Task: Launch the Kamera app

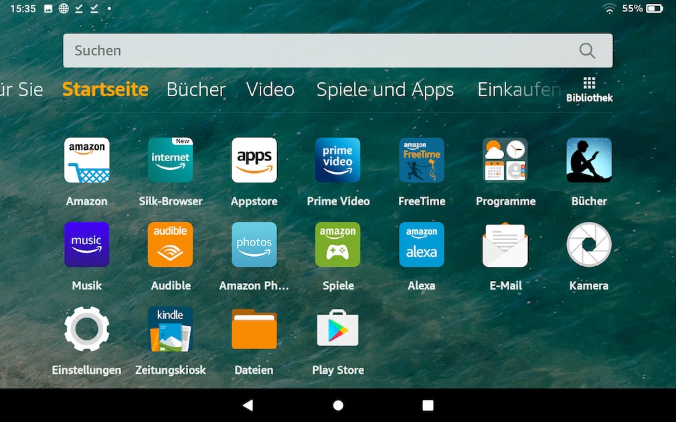Action: point(589,245)
